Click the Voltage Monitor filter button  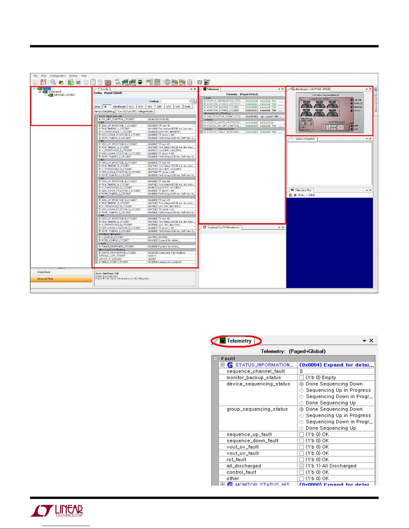(146, 111)
